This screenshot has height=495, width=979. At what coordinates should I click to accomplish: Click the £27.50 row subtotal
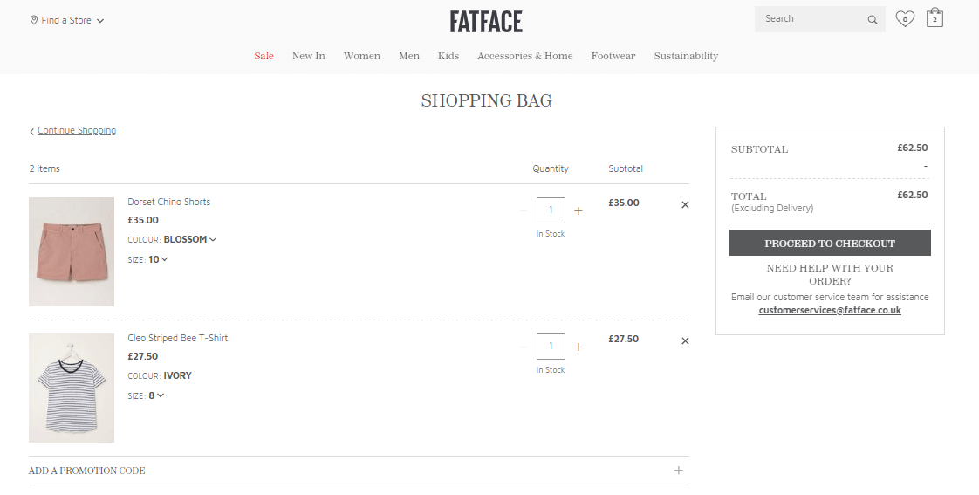pos(623,339)
